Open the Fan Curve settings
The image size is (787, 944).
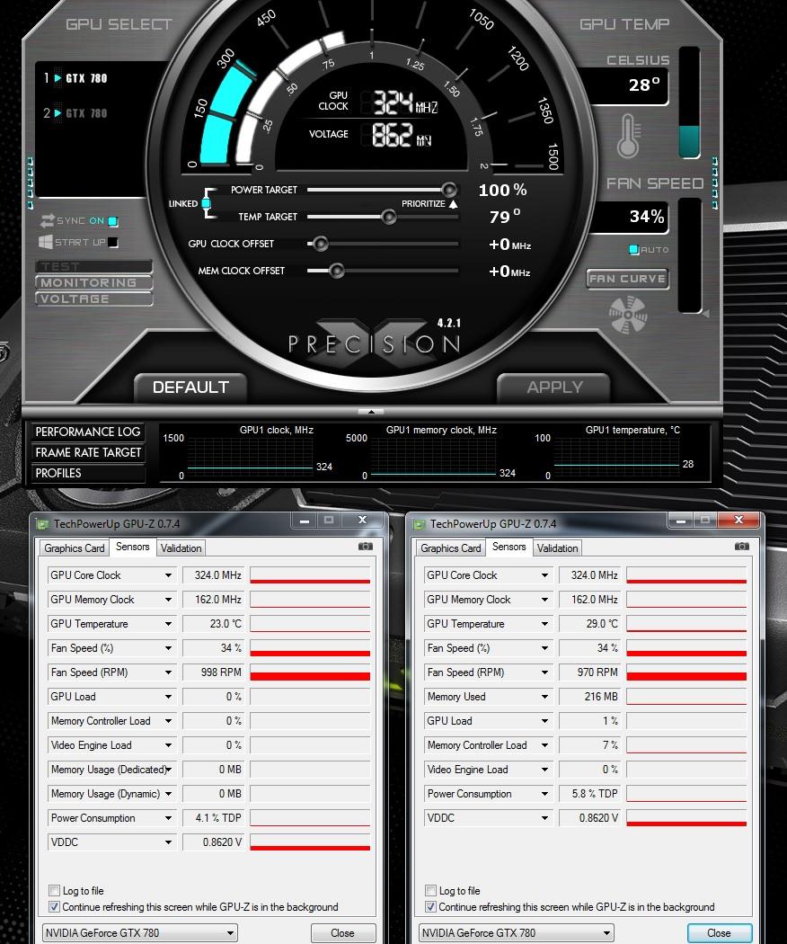[x=628, y=279]
